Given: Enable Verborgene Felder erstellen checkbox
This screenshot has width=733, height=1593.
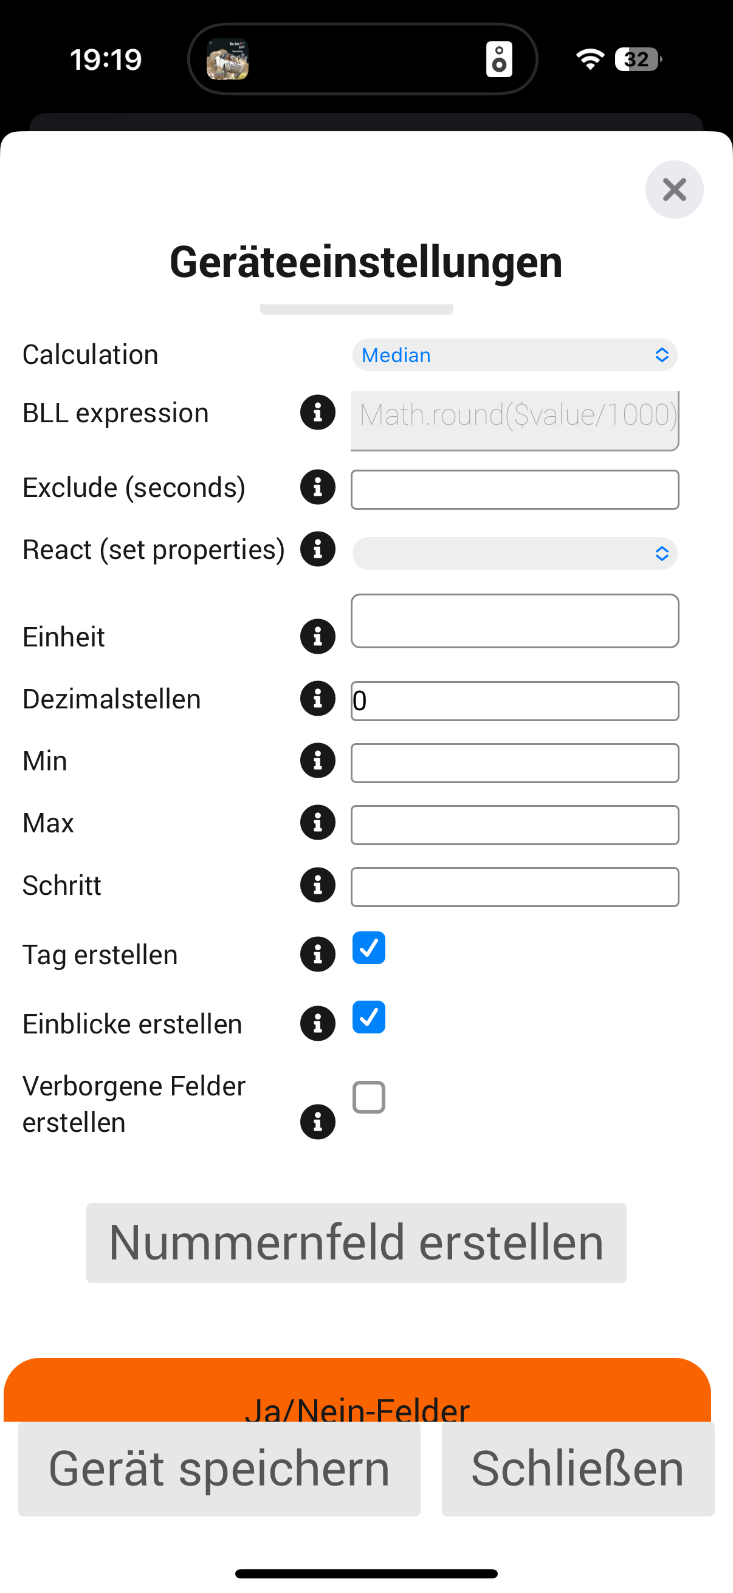Looking at the screenshot, I should tap(369, 1097).
